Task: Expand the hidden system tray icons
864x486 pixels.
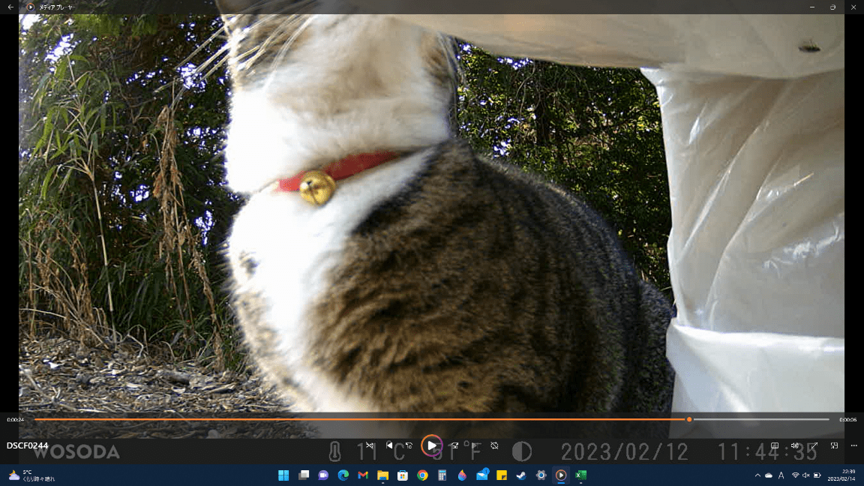Action: 757,475
